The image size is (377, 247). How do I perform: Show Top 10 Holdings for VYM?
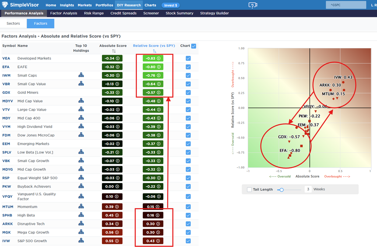[x=81, y=126]
